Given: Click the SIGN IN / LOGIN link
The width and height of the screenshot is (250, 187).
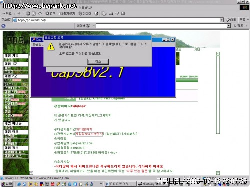Looking at the screenshot, I should tap(189, 77).
